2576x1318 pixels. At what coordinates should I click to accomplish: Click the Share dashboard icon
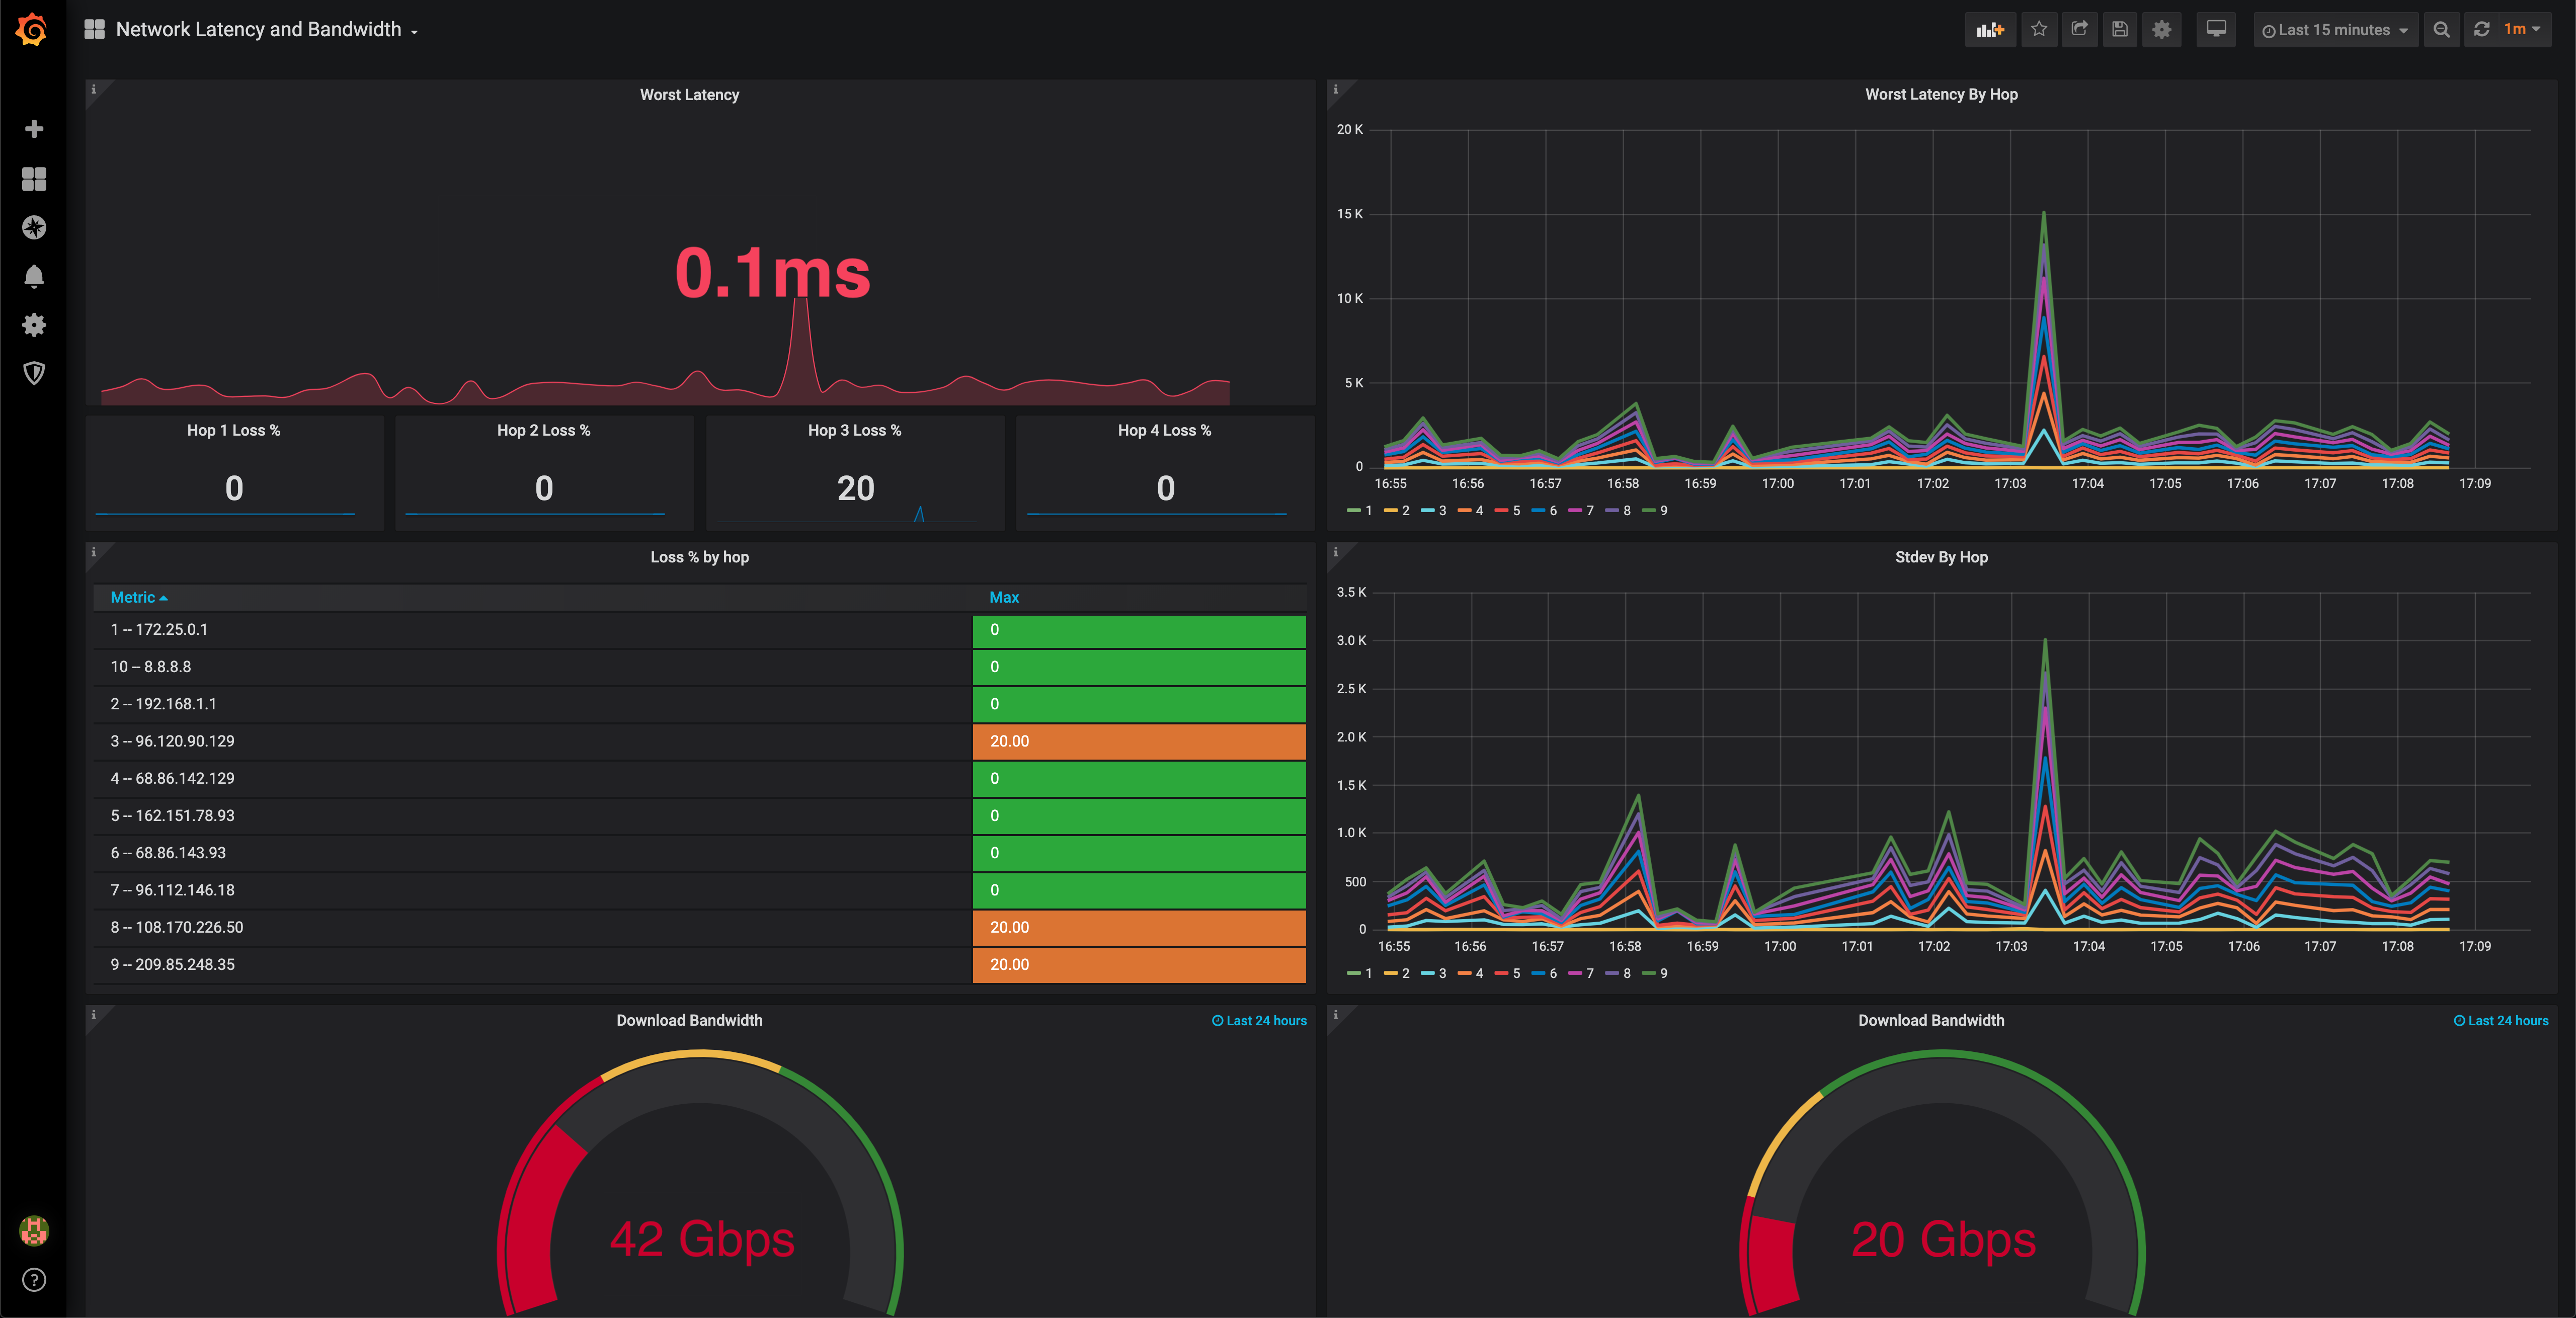click(x=2079, y=30)
